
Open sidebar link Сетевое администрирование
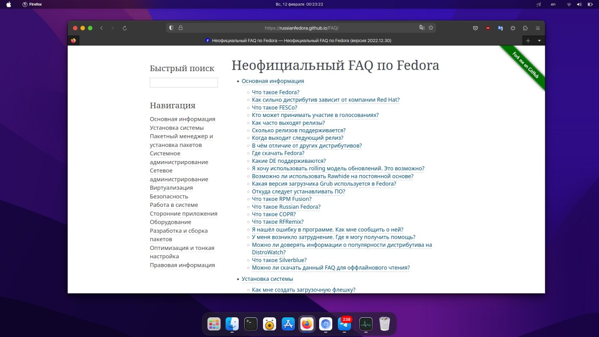tap(179, 175)
